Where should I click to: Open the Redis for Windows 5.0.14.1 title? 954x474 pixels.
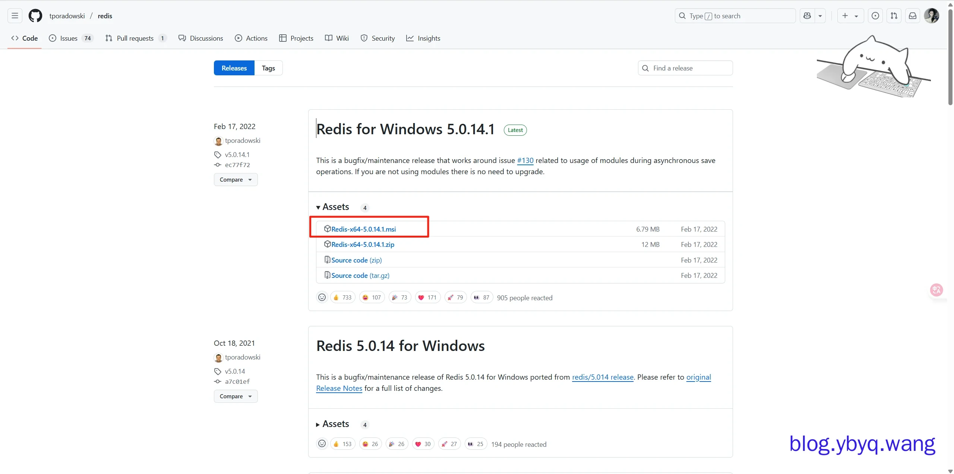[x=405, y=129]
